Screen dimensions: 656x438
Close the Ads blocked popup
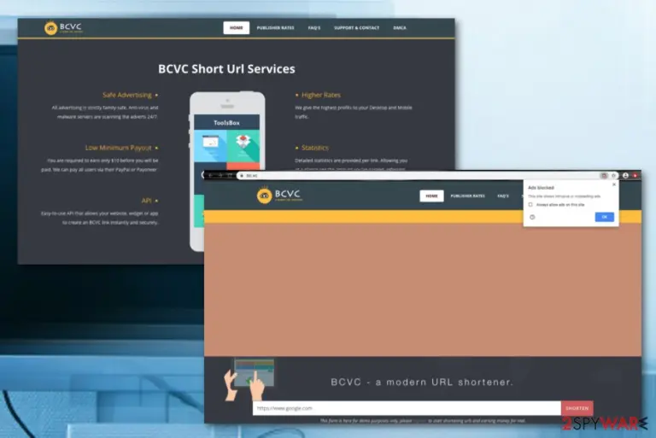tap(614, 184)
